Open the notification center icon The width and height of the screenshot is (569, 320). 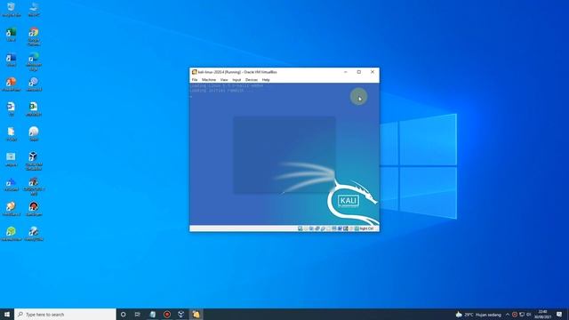pos(559,315)
